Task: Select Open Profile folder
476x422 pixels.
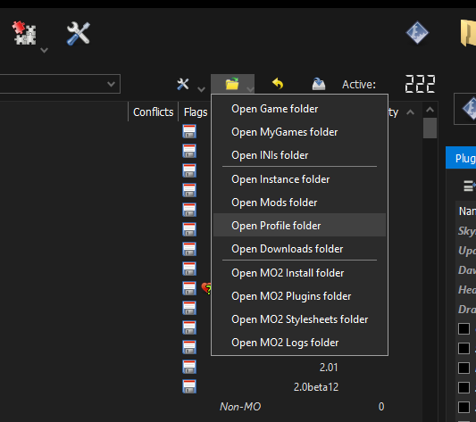Action: tap(300, 226)
